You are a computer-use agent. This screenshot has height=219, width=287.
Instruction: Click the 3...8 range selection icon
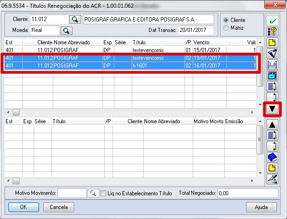coord(272,64)
